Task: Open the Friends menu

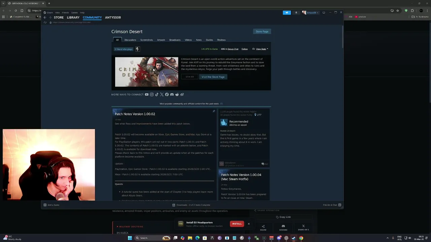Action: click(65, 13)
